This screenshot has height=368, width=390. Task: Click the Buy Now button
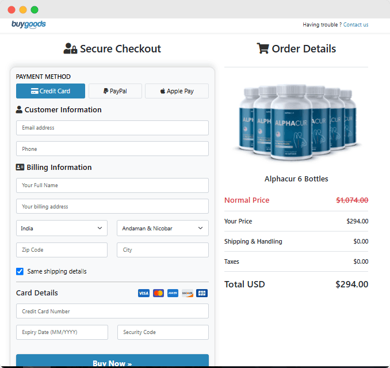pyautogui.click(x=112, y=361)
